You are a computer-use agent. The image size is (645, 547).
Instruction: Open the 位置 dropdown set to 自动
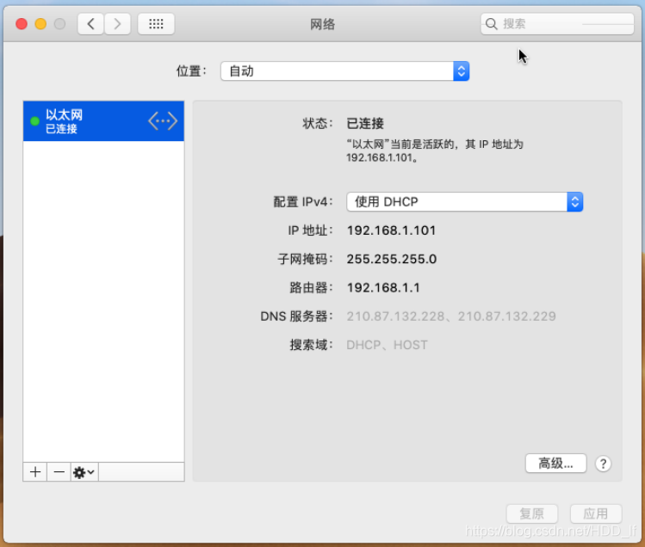point(344,71)
